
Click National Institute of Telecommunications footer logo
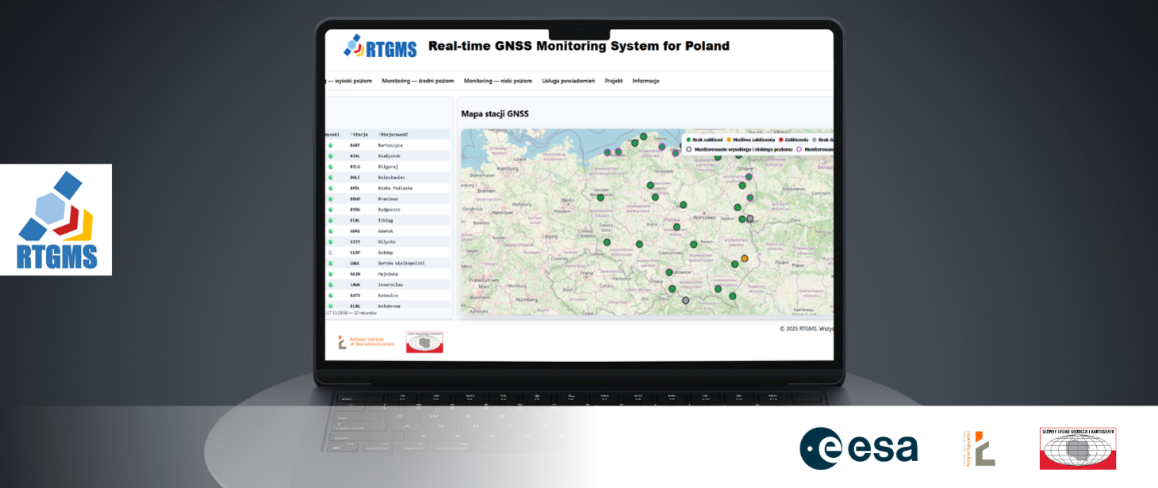[x=366, y=342]
